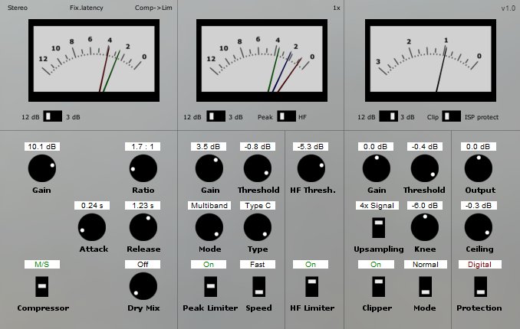This screenshot has height=329, width=520.
Task: Click the compressor Ratio knob
Action: (143, 169)
